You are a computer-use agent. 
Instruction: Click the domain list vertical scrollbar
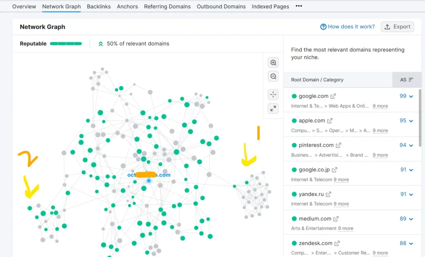(420, 118)
